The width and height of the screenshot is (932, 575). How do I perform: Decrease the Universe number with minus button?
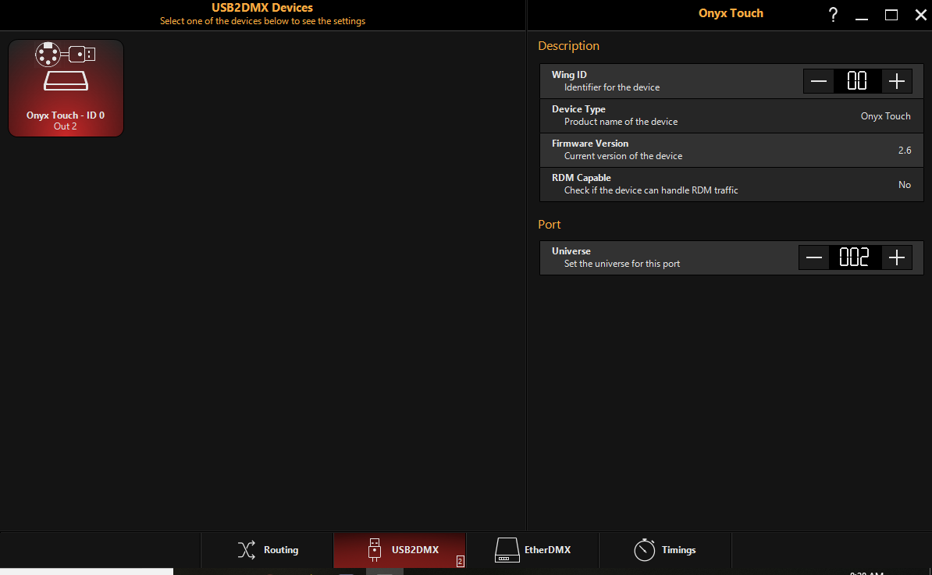[x=813, y=257]
